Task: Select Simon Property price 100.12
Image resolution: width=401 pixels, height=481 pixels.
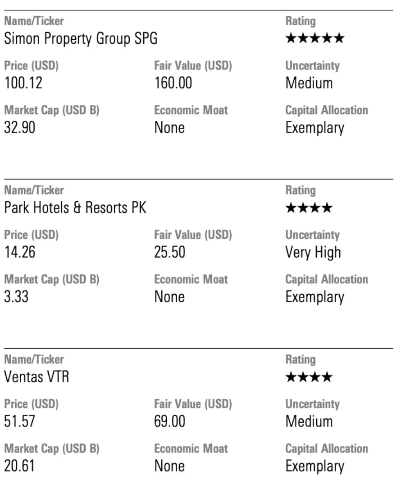Action: coord(23,83)
